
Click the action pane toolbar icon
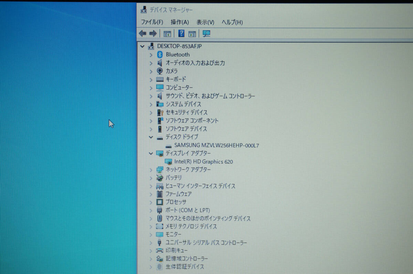[x=192, y=34]
